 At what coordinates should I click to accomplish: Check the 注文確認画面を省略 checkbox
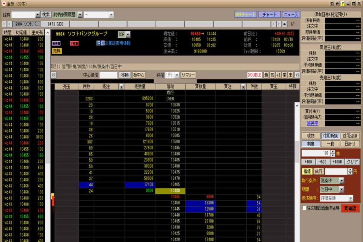(x=305, y=208)
